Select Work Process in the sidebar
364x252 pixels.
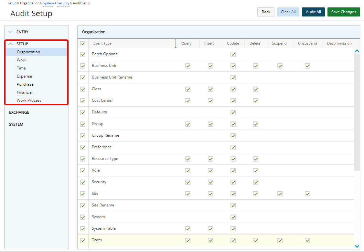point(29,100)
